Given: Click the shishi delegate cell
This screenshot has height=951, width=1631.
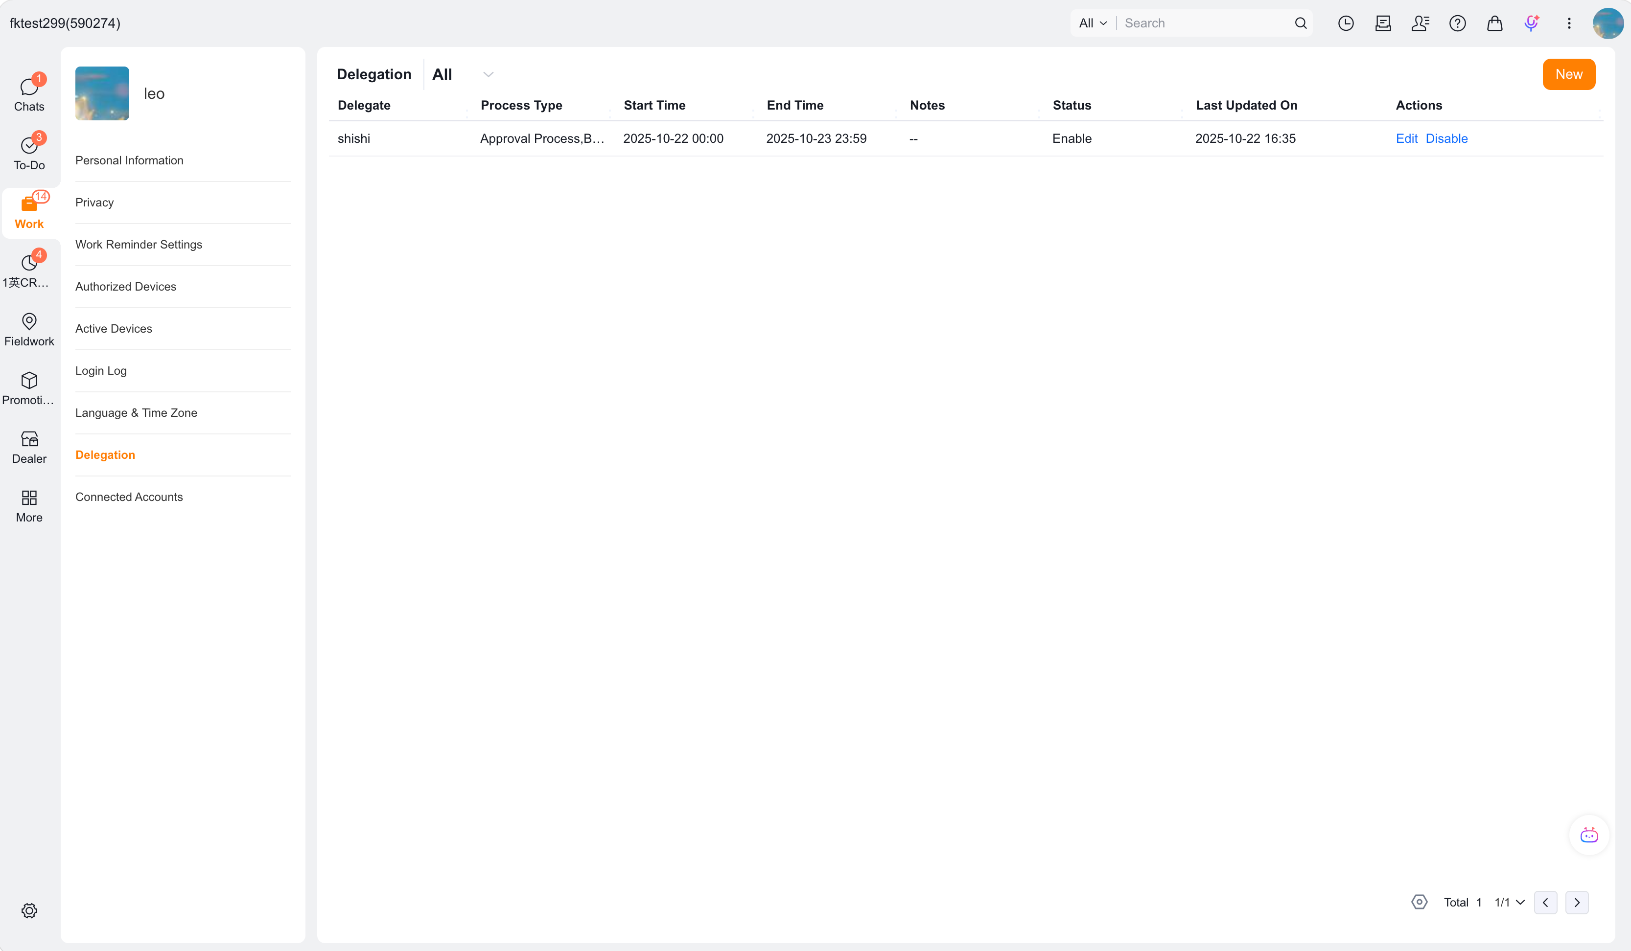Looking at the screenshot, I should (354, 138).
